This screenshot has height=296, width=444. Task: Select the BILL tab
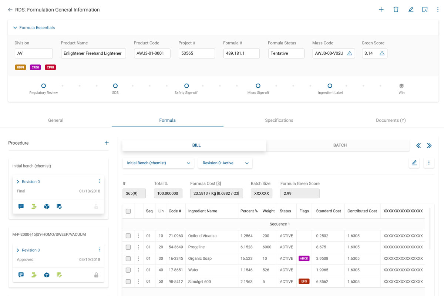coord(194,145)
